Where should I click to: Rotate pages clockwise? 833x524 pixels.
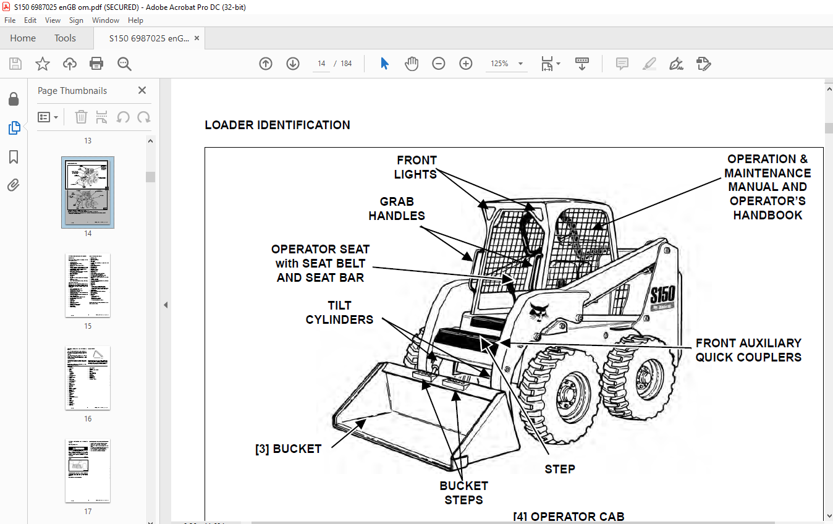point(144,117)
